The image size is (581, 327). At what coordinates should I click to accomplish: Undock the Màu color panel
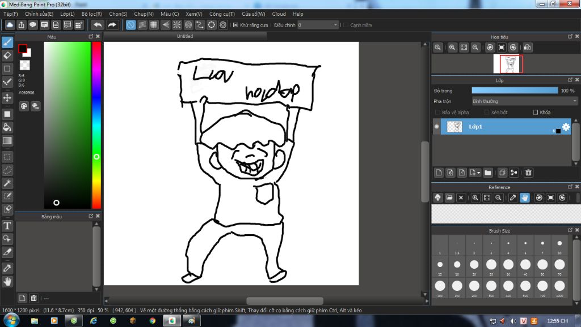coord(91,36)
